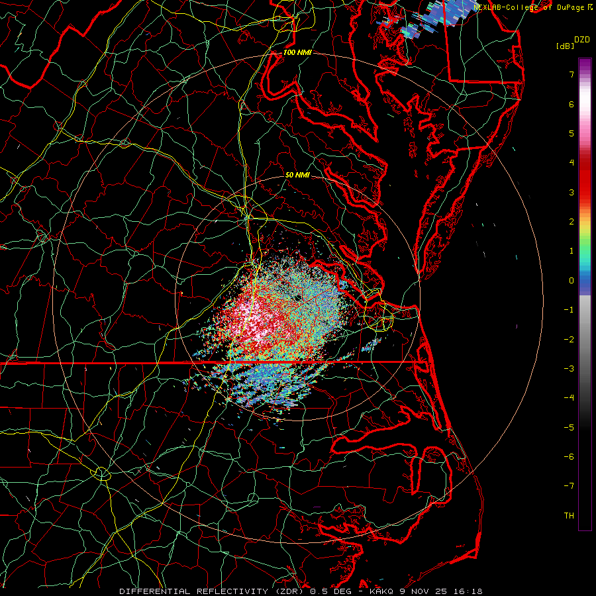Click the DZD product label
The width and height of the screenshot is (596, 596).
[582, 40]
